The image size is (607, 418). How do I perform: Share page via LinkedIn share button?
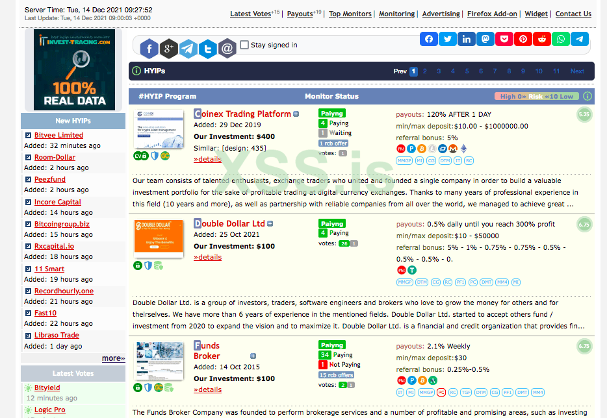467,39
